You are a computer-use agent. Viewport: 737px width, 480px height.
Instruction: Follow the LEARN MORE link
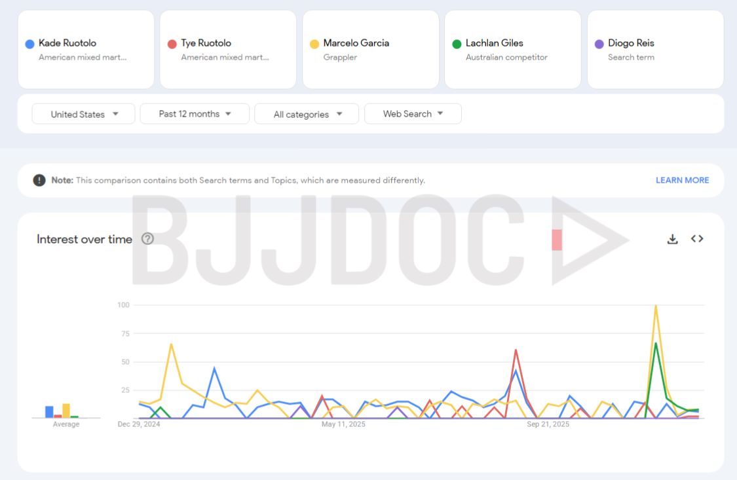[x=682, y=180]
